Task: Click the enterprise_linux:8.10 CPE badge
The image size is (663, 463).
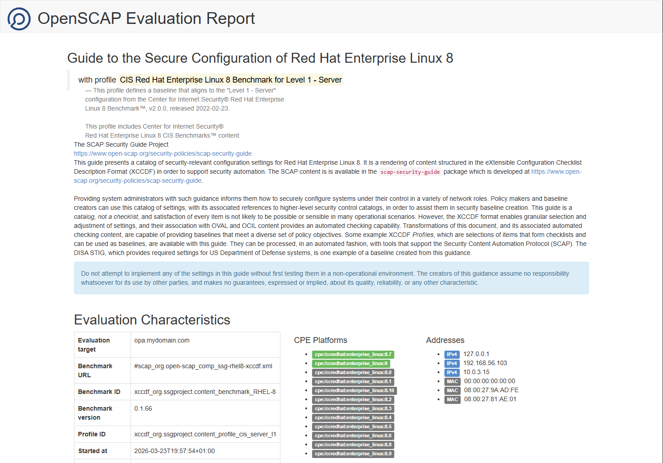Action: 355,390
